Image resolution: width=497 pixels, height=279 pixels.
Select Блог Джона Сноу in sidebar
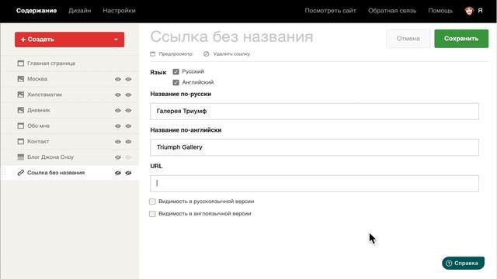(x=50, y=157)
